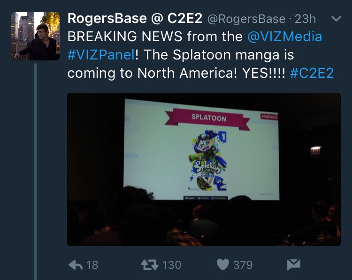
Task: Click the Splatoon manga cover in photo
Action: click(207, 161)
